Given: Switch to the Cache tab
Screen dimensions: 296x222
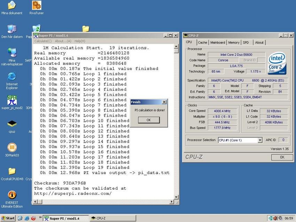Looking at the screenshot, I should pos(202,42).
